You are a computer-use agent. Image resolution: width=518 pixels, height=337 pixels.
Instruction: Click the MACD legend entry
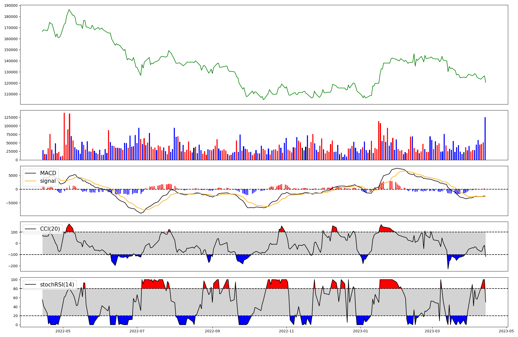tap(48, 173)
